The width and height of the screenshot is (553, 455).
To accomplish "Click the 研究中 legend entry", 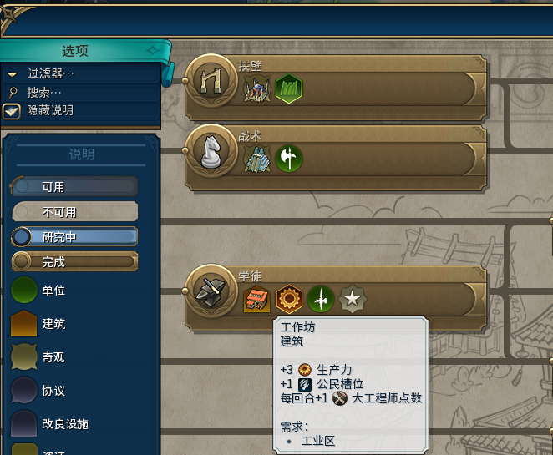I will (x=74, y=236).
